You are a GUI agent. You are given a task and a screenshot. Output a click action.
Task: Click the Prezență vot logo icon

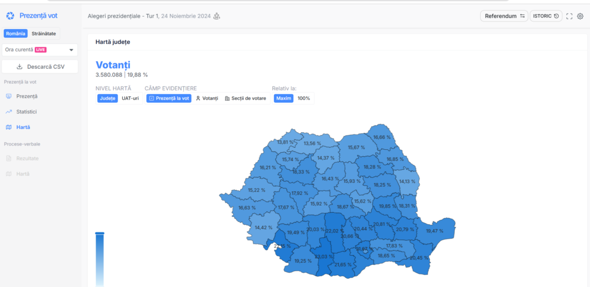(x=10, y=16)
